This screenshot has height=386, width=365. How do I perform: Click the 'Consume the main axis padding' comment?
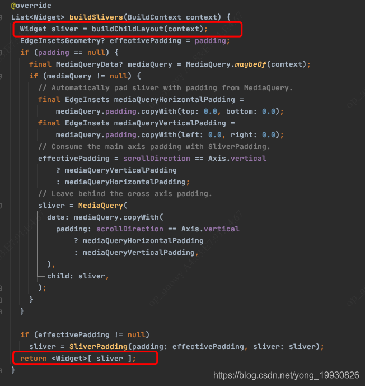[154, 147]
